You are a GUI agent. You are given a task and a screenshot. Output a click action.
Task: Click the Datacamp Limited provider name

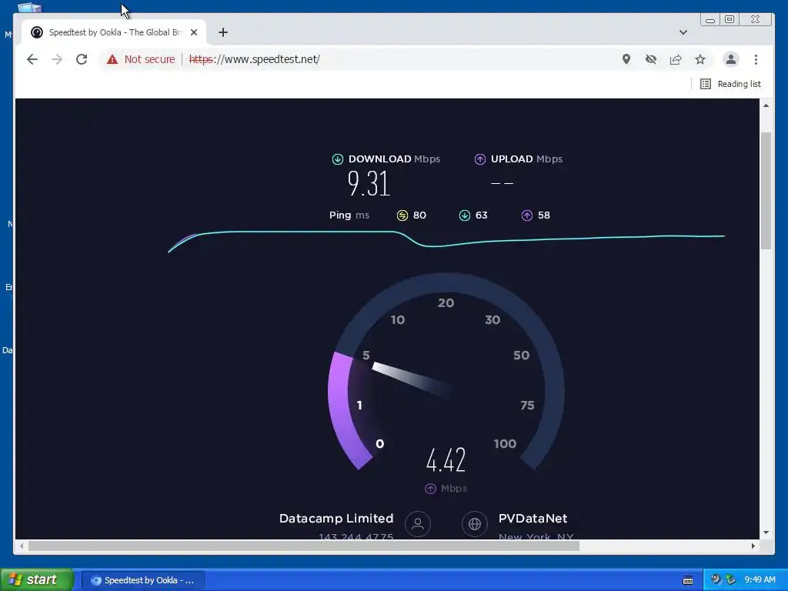336,519
